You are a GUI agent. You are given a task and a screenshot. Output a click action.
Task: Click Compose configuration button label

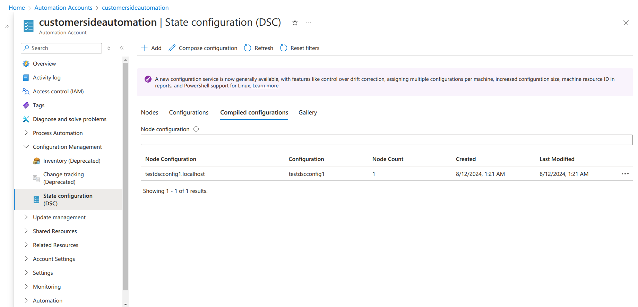click(x=208, y=48)
